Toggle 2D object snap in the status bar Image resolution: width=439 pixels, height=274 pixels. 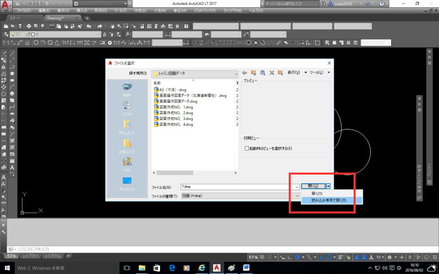[x=329, y=257]
